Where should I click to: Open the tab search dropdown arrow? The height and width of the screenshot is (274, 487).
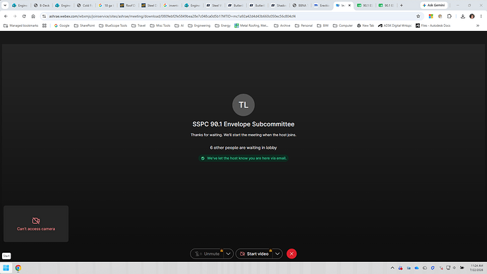click(5, 5)
